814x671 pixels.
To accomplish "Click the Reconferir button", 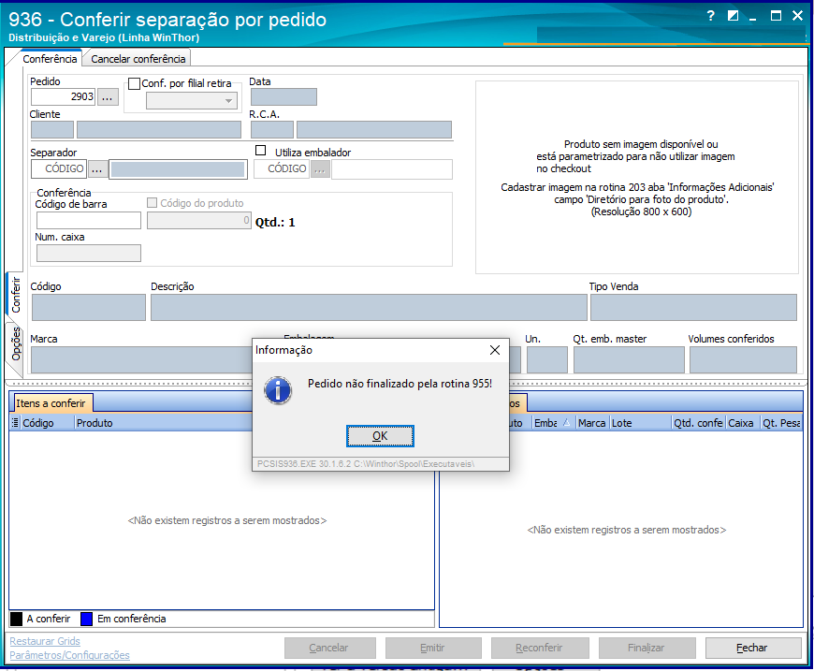I will tap(540, 648).
